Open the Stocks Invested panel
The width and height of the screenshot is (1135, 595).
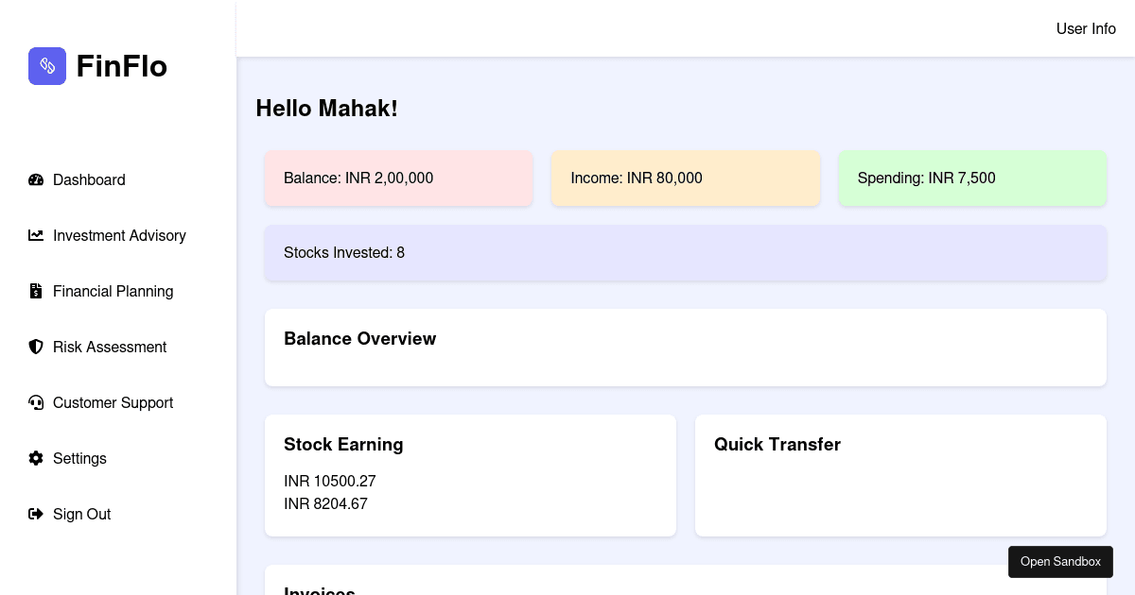coord(686,253)
